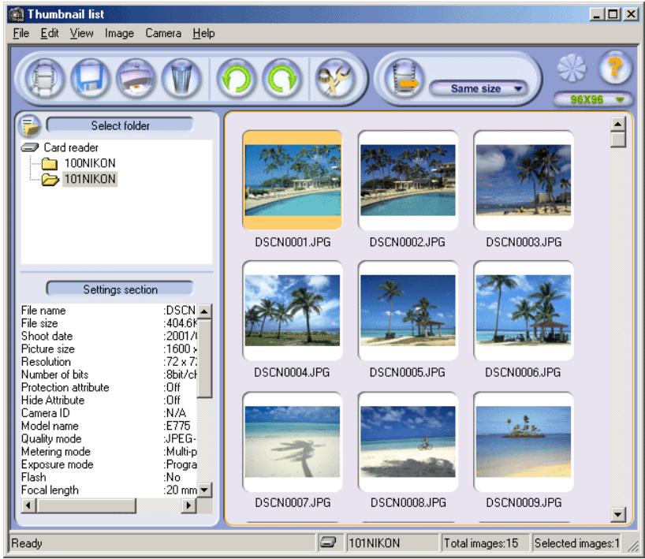This screenshot has height=559, width=645.
Task: Click the File name row in settings
Action: point(109,310)
